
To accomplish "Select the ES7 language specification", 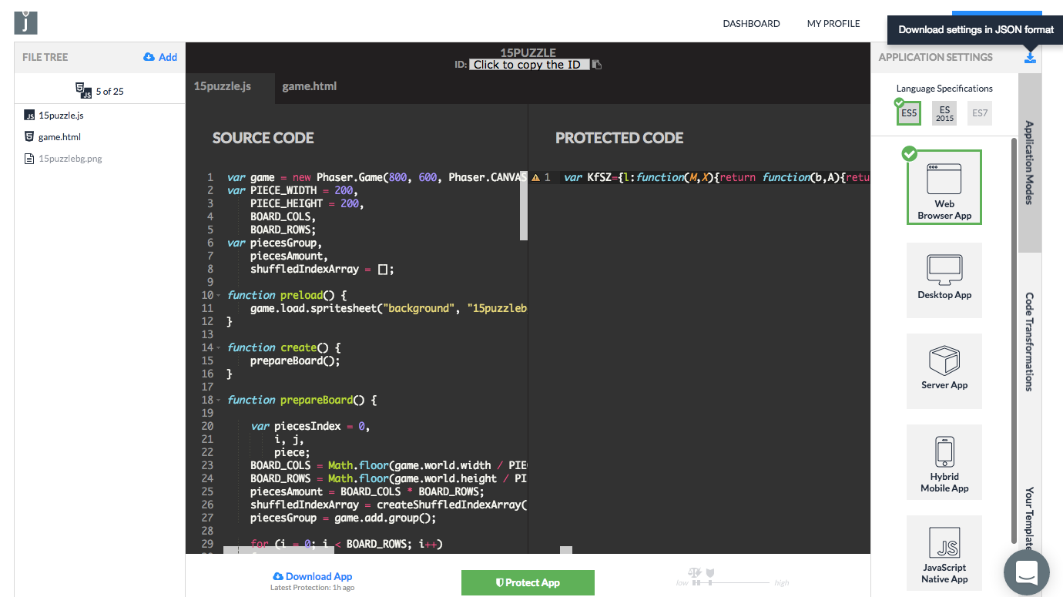I will (980, 113).
